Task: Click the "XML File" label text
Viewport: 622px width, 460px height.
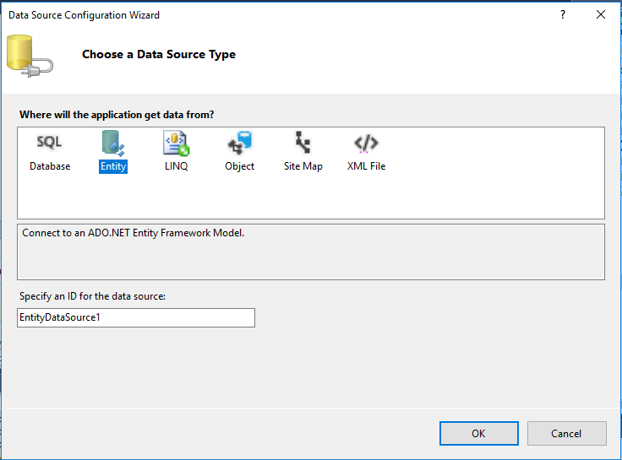Action: [x=366, y=166]
